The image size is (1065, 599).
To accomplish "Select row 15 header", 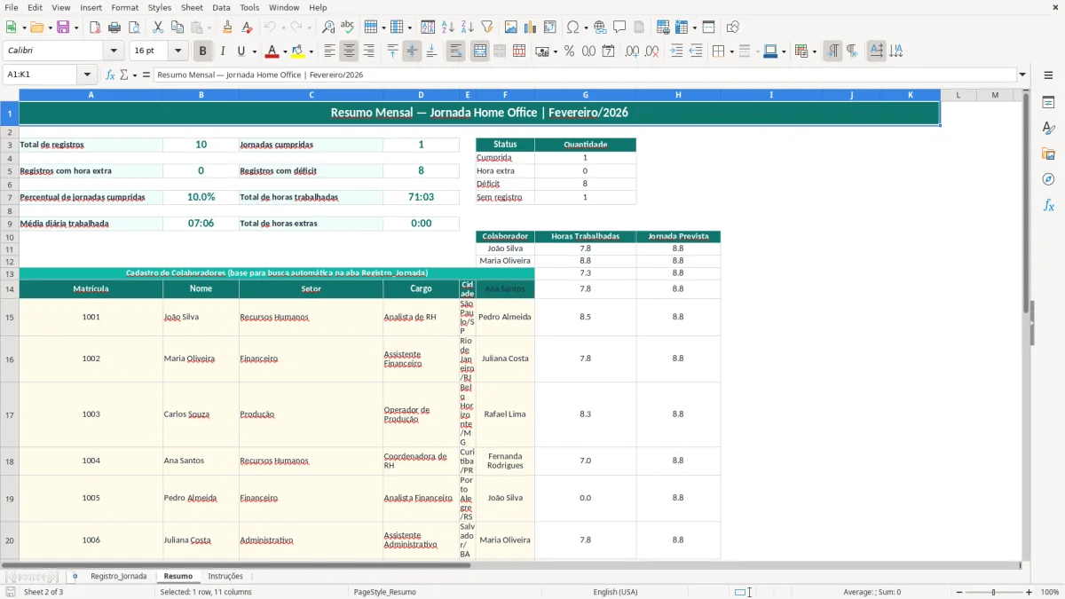I will (10, 317).
